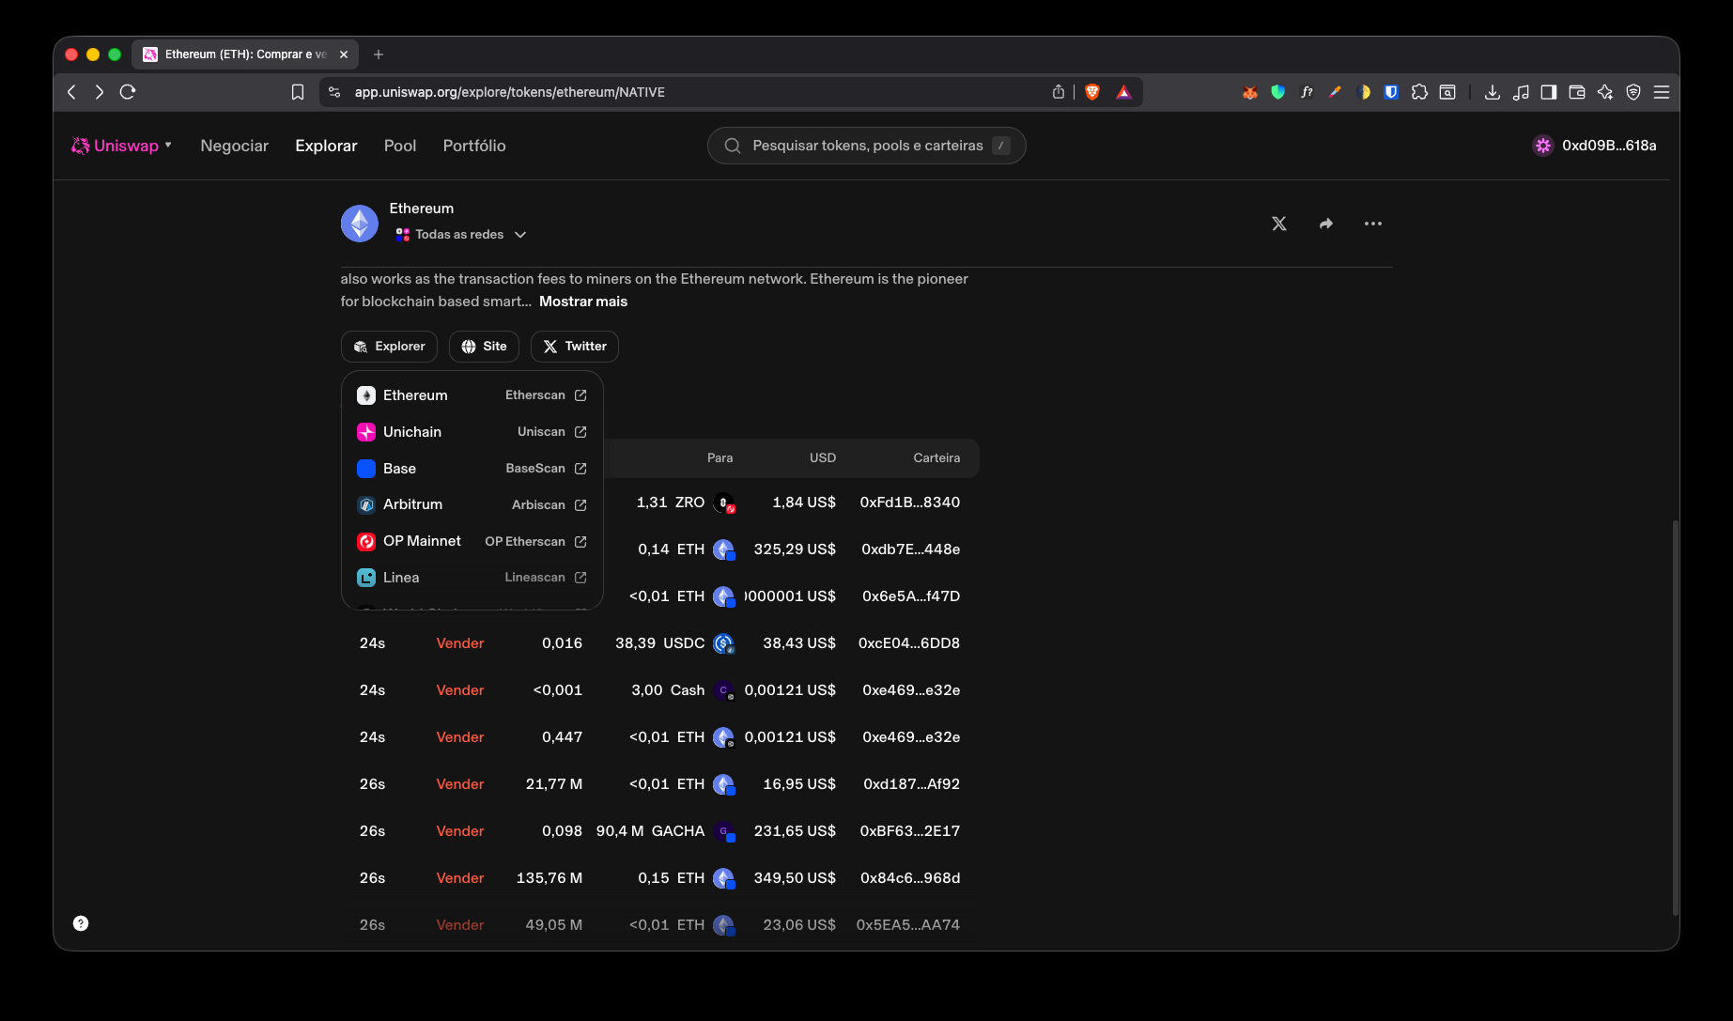The image size is (1733, 1021).
Task: Click the 90,4 M GACHA amount cell
Action: tap(665, 831)
